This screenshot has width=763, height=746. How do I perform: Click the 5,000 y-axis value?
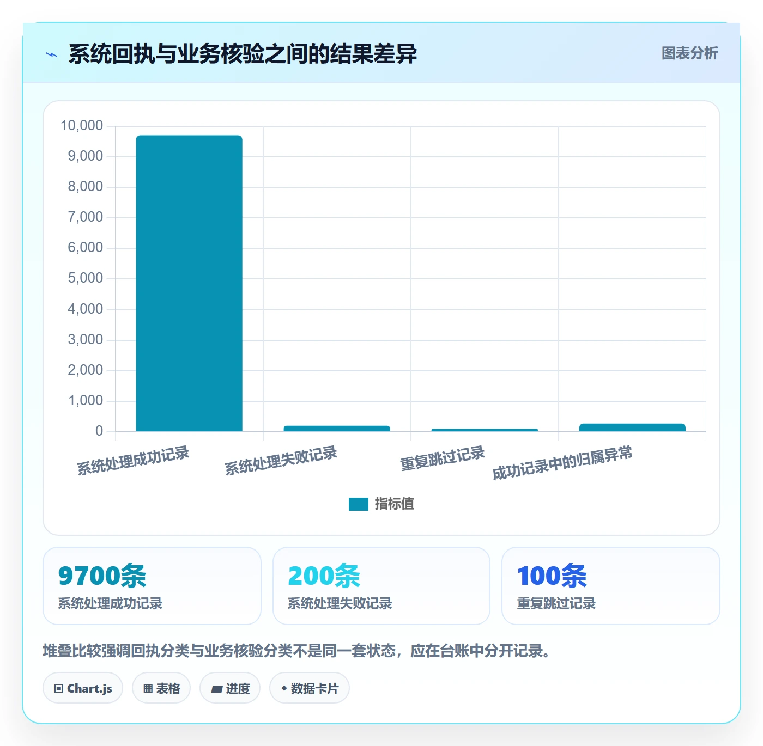(x=85, y=278)
